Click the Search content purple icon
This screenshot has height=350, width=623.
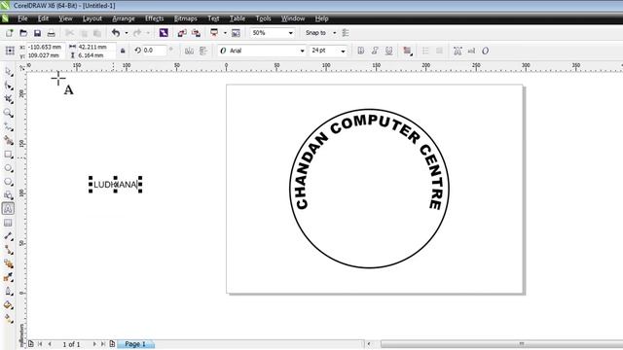tap(164, 33)
